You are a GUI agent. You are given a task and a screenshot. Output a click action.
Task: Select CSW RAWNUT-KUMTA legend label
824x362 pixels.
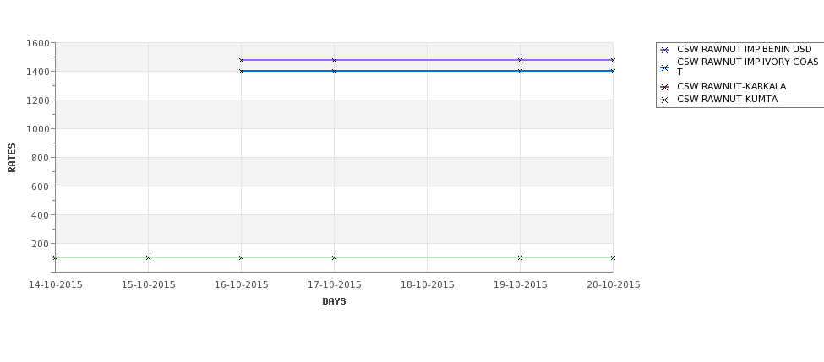[728, 100]
